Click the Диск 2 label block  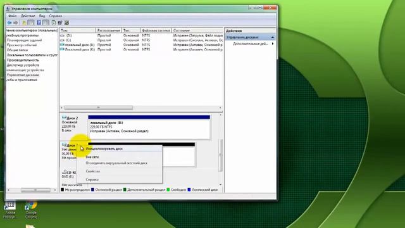pos(73,127)
